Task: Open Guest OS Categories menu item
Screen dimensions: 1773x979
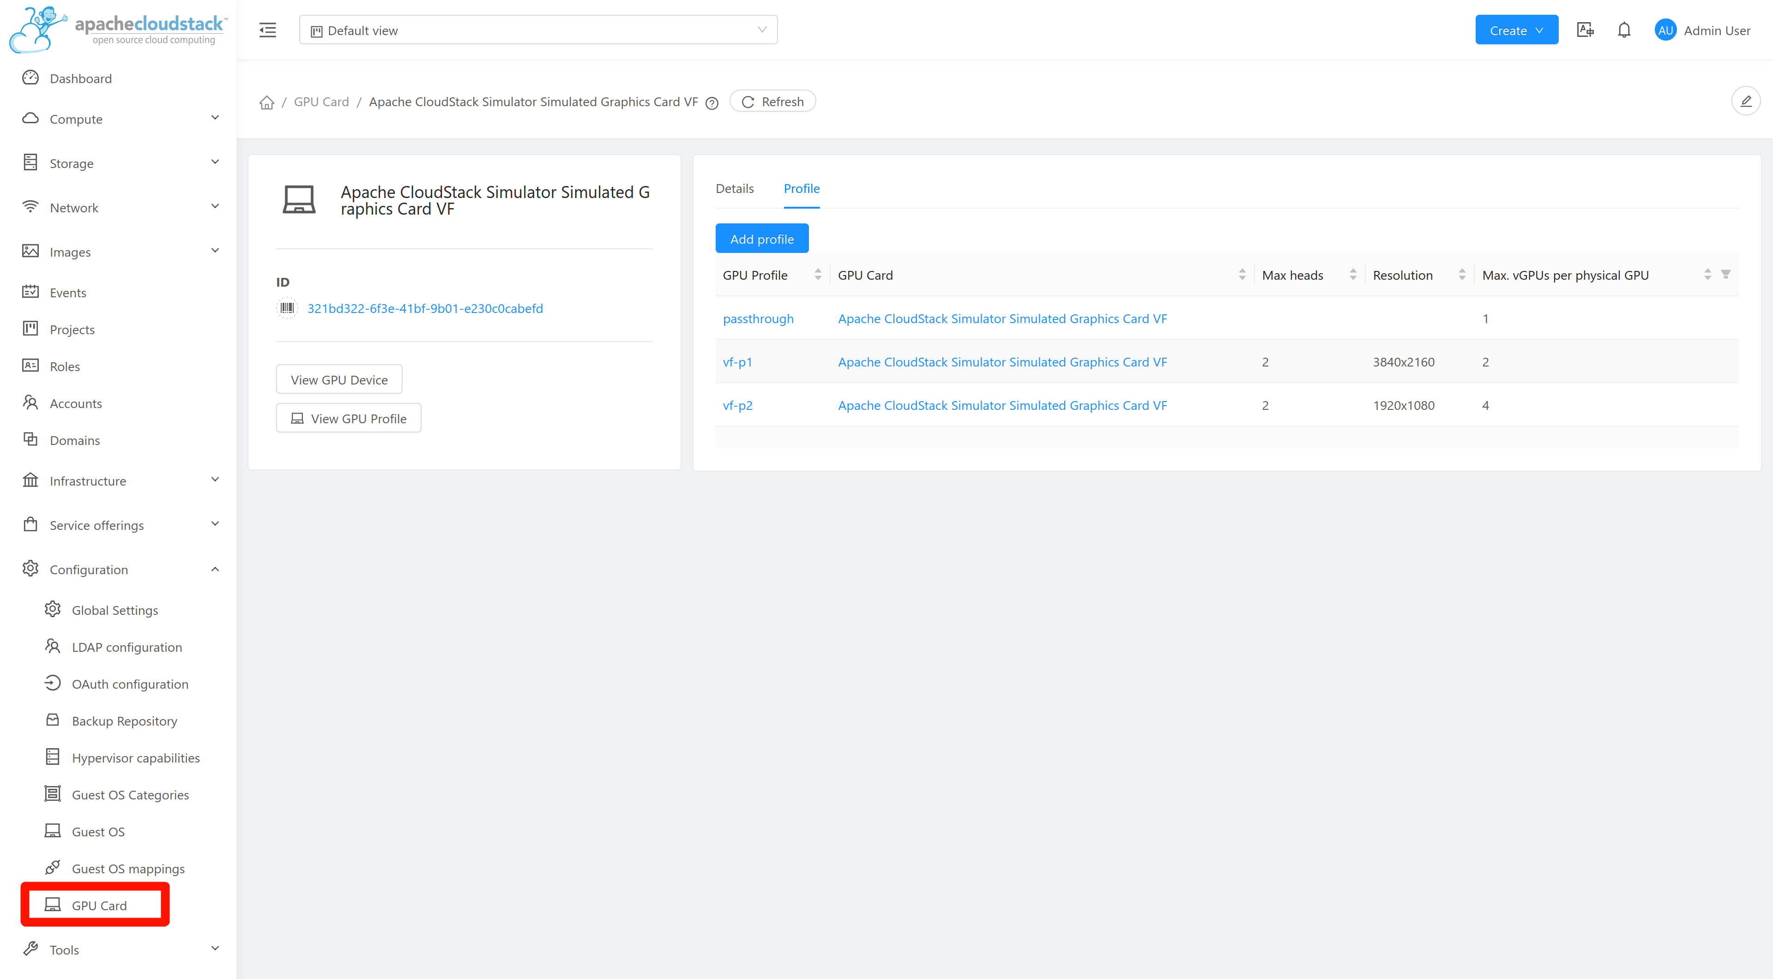Action: (x=130, y=795)
